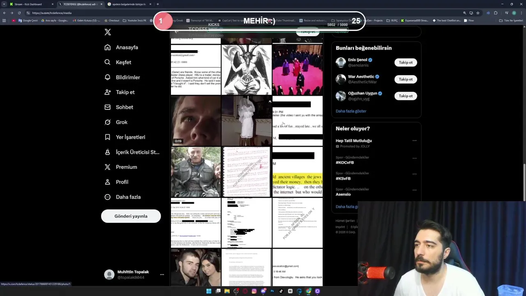
Task: Open a new browser tab
Action: tap(158, 4)
